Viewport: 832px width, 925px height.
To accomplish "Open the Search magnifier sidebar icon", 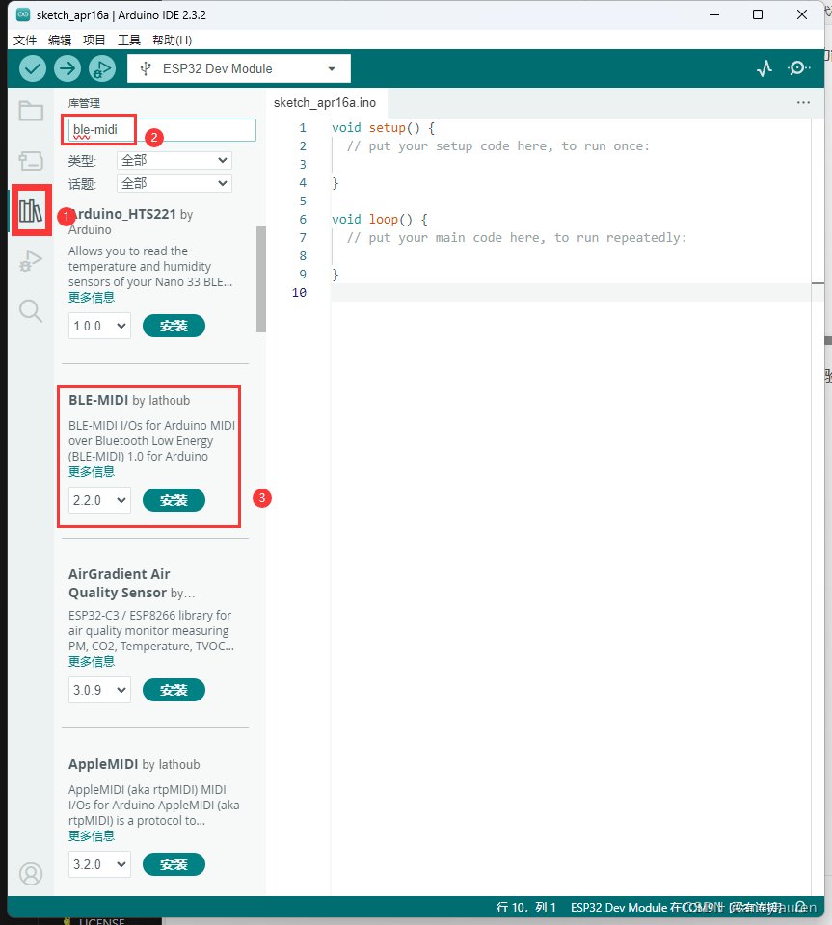I will 31,310.
